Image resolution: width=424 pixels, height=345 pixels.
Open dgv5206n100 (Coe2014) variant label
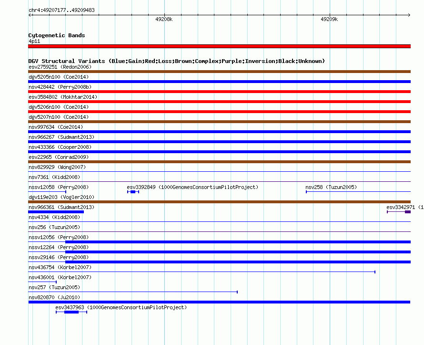[59, 107]
